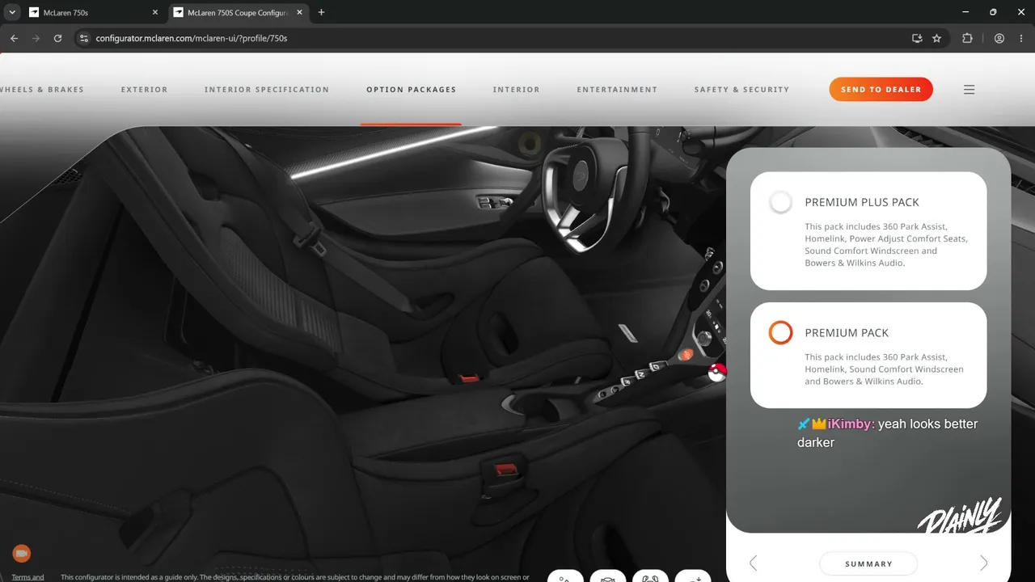Select the Premium Pack radio button
1035x582 pixels.
point(780,332)
